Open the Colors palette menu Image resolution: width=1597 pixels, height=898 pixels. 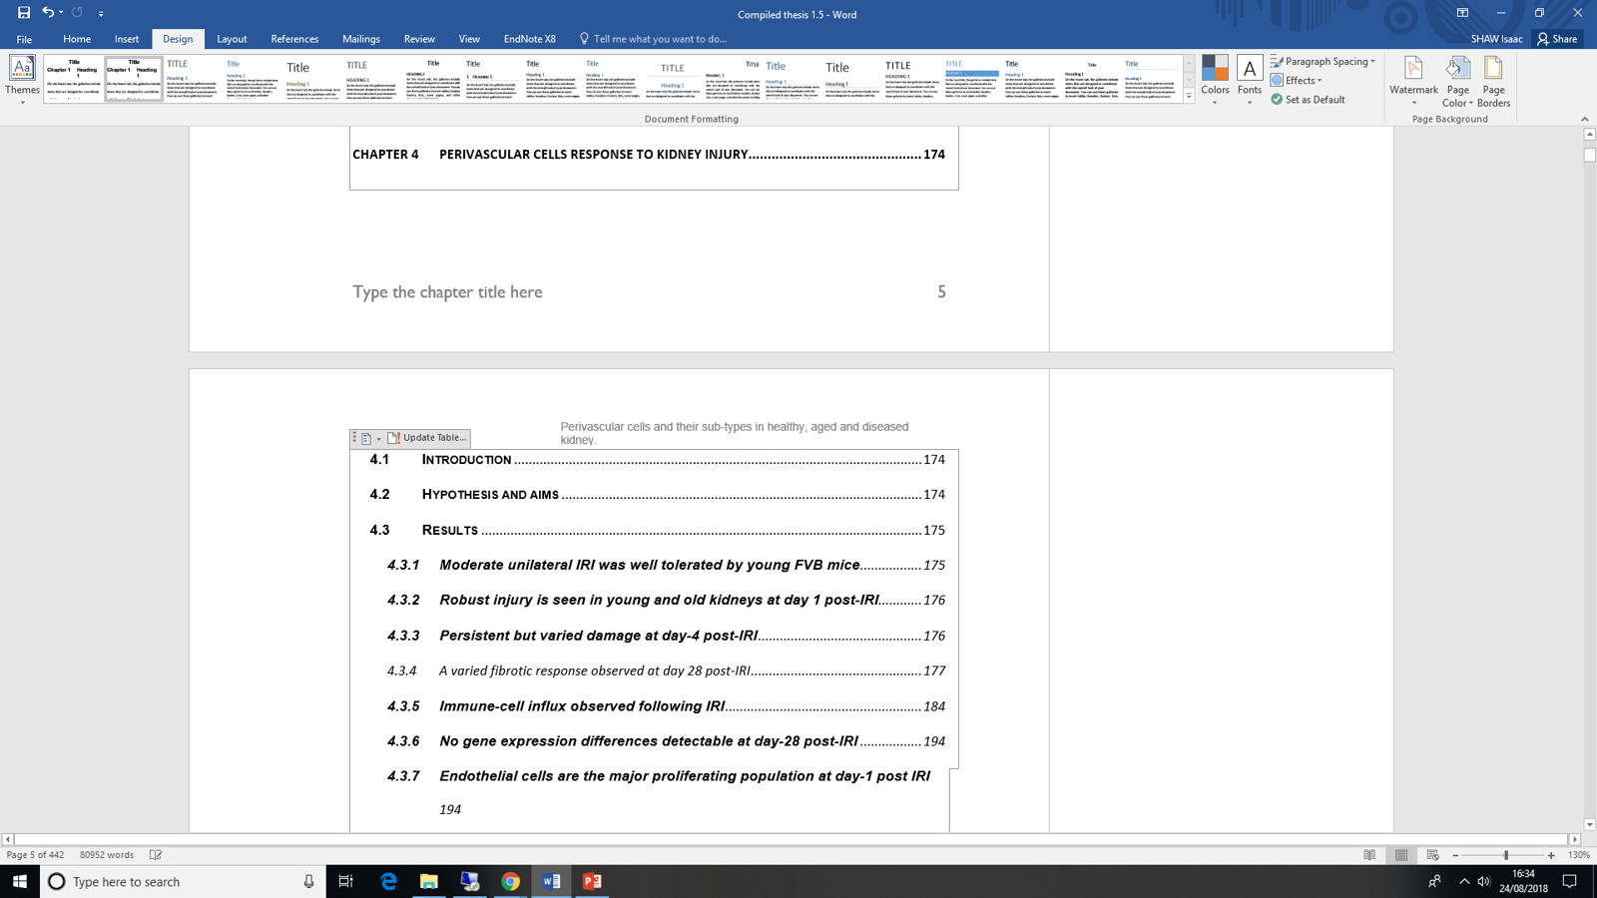coord(1215,80)
